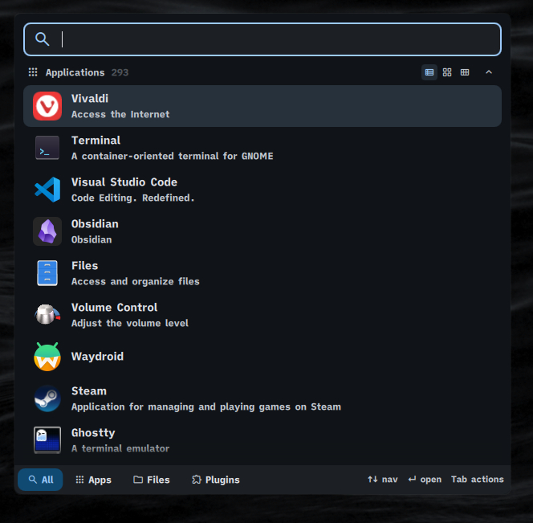Switch to compact grid view layout

[465, 72]
